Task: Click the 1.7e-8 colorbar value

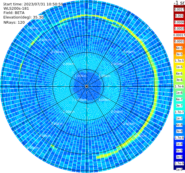Action: click(179, 138)
